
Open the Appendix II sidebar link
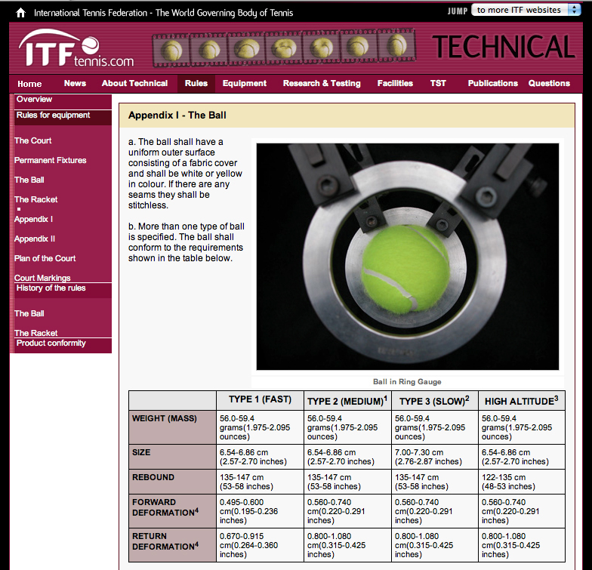tap(35, 239)
